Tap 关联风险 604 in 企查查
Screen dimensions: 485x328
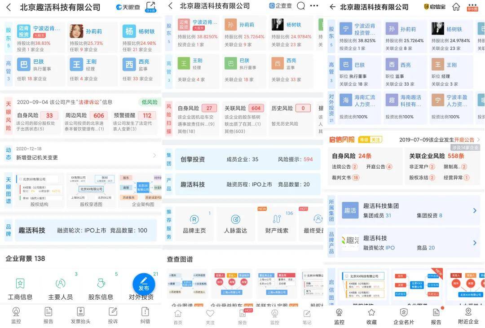click(244, 119)
